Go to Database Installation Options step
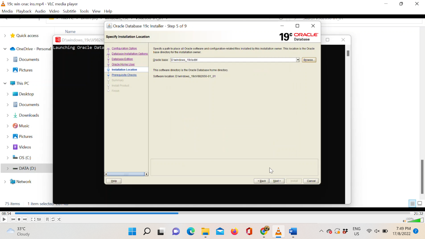The width and height of the screenshot is (425, 239). (x=130, y=54)
